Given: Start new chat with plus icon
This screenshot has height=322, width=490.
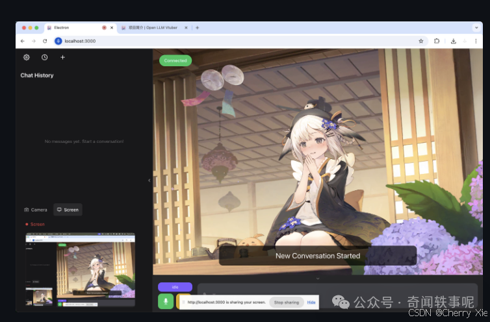Looking at the screenshot, I should point(62,57).
